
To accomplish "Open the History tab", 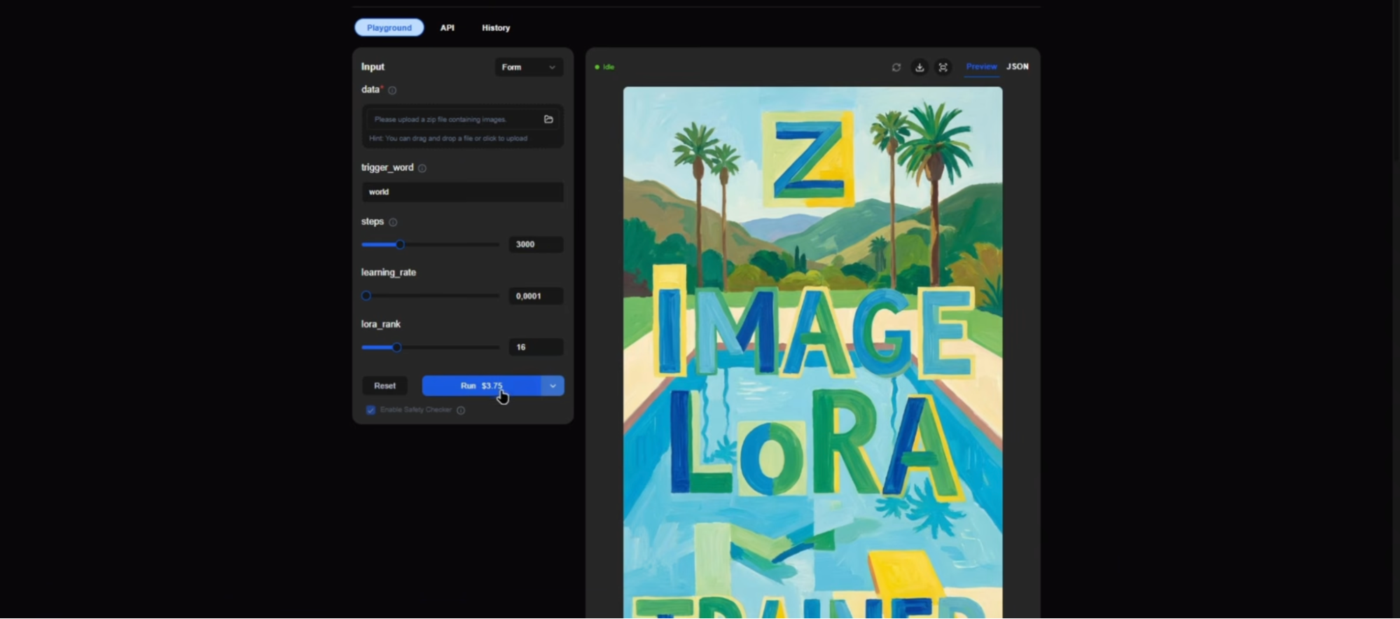I will [x=496, y=28].
